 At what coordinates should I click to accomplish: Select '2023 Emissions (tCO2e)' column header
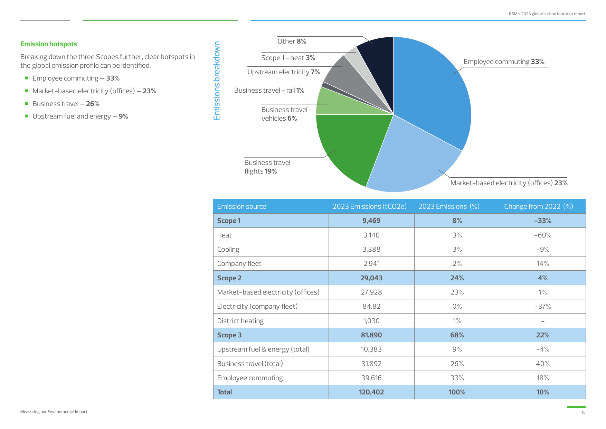coord(370,206)
